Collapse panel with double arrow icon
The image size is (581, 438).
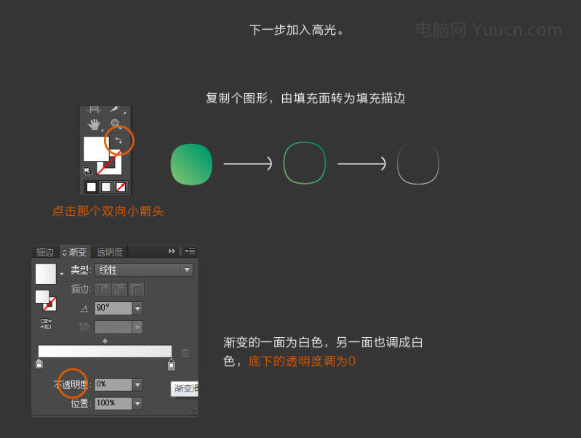tap(172, 251)
